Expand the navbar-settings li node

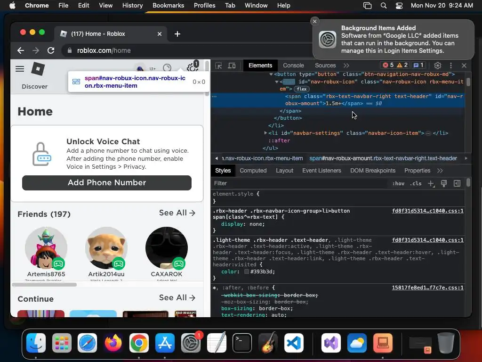[265, 133]
